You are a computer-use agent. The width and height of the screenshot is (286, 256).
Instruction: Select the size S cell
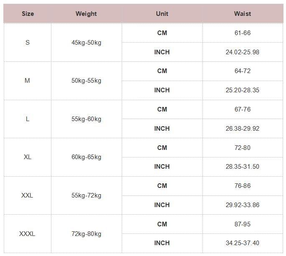coord(28,43)
